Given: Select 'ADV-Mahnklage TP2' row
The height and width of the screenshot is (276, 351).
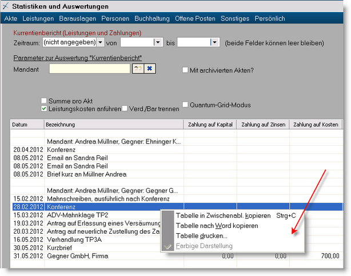Looking at the screenshot, I should pyautogui.click(x=86, y=215).
